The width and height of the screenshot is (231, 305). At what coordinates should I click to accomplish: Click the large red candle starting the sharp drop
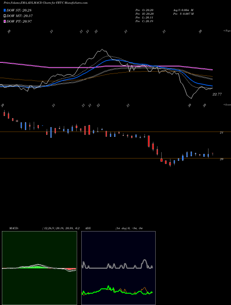click(149, 141)
